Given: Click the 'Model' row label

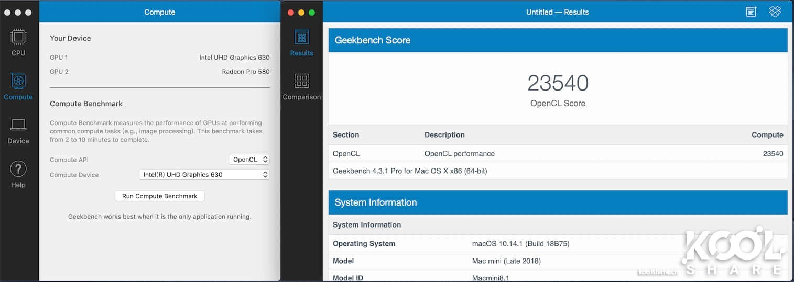Looking at the screenshot, I should pos(343,261).
